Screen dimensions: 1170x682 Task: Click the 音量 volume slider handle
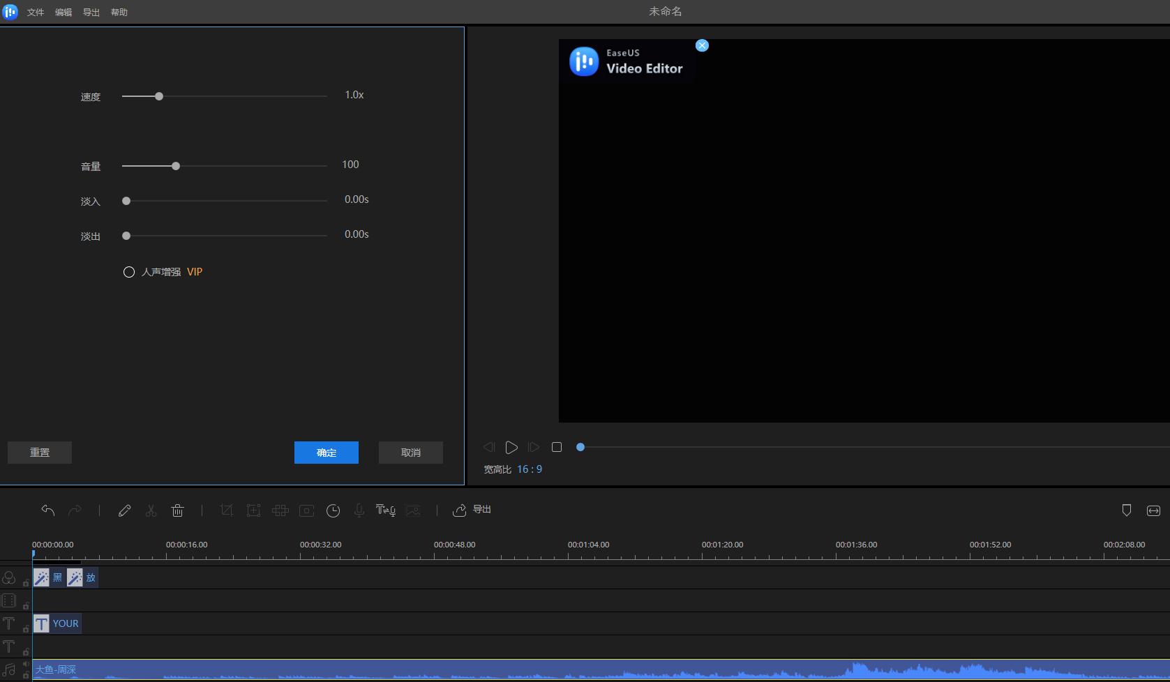[x=176, y=166]
